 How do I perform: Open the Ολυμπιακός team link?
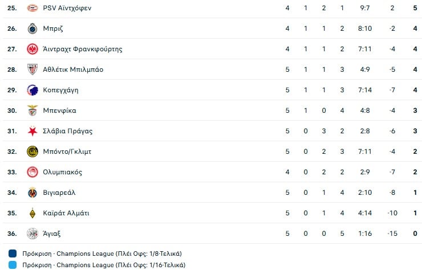point(63,172)
